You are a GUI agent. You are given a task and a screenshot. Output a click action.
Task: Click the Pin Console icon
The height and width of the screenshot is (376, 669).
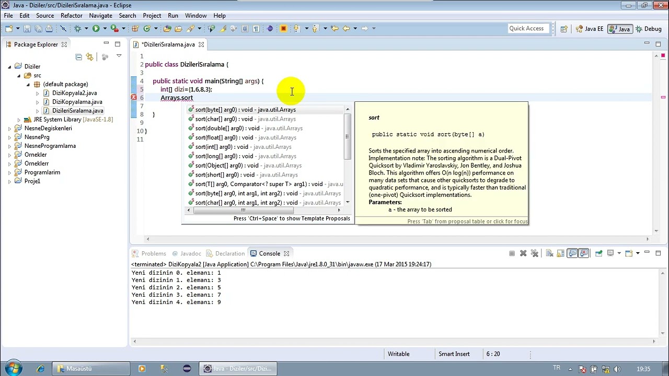tap(599, 253)
